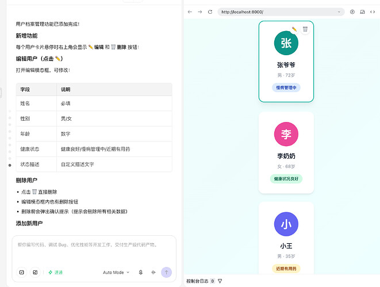Image resolution: width=380 pixels, height=287 pixels.
Task: Click the text 男 · 72岁
Action: pyautogui.click(x=286, y=75)
